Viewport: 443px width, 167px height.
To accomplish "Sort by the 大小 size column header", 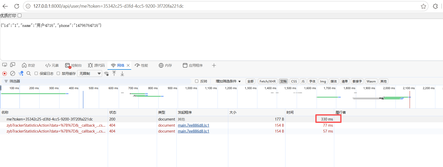I will [x=257, y=112].
